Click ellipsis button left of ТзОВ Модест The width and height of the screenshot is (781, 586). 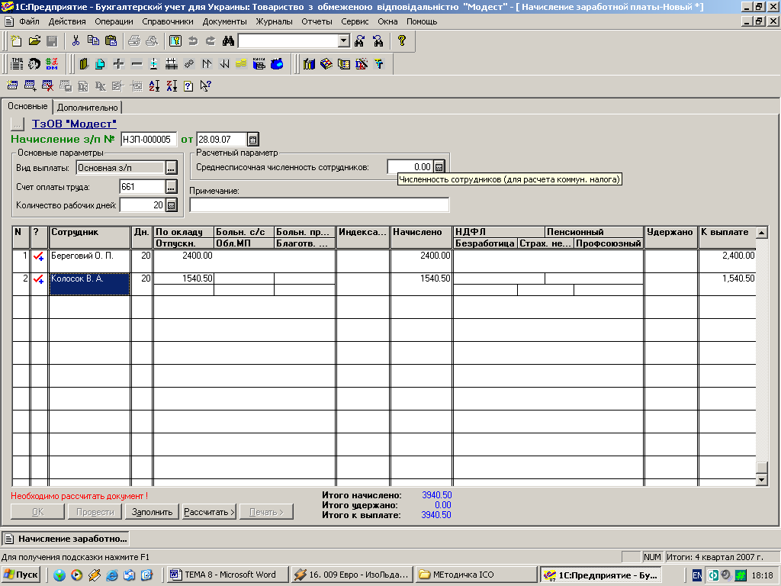click(x=17, y=124)
